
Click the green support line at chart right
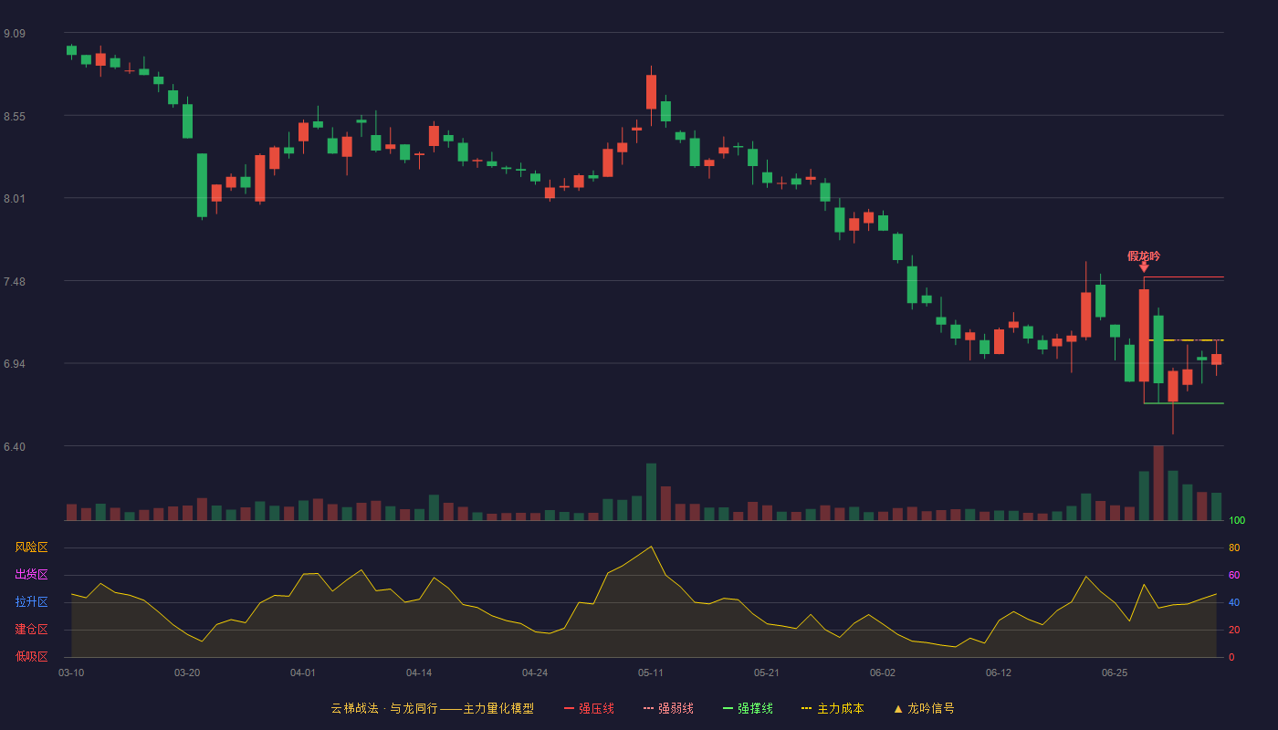(x=1184, y=403)
